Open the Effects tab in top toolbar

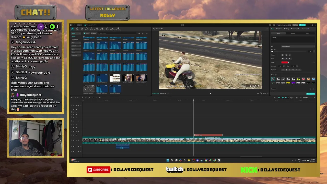91,28
